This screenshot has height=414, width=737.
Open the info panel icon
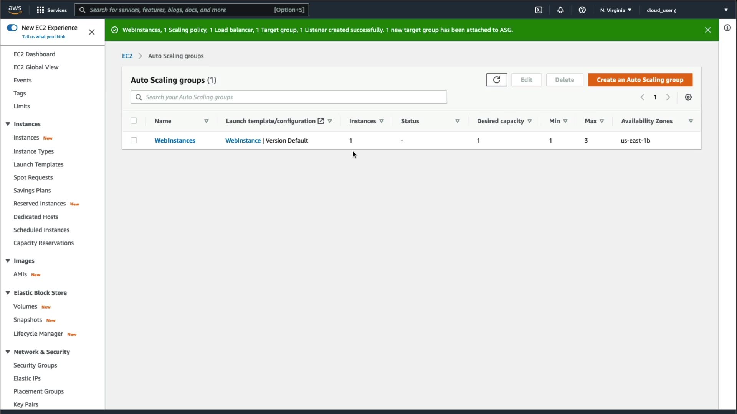tap(727, 28)
